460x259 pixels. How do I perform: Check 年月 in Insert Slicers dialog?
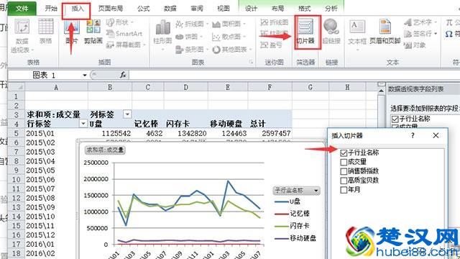[x=344, y=190]
